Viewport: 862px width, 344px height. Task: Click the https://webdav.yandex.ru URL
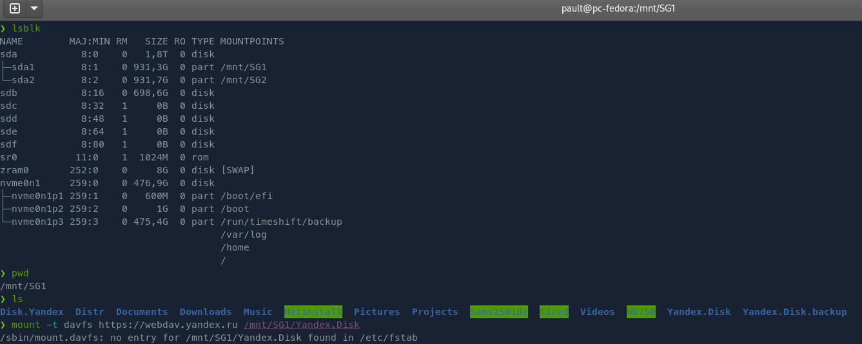click(168, 325)
